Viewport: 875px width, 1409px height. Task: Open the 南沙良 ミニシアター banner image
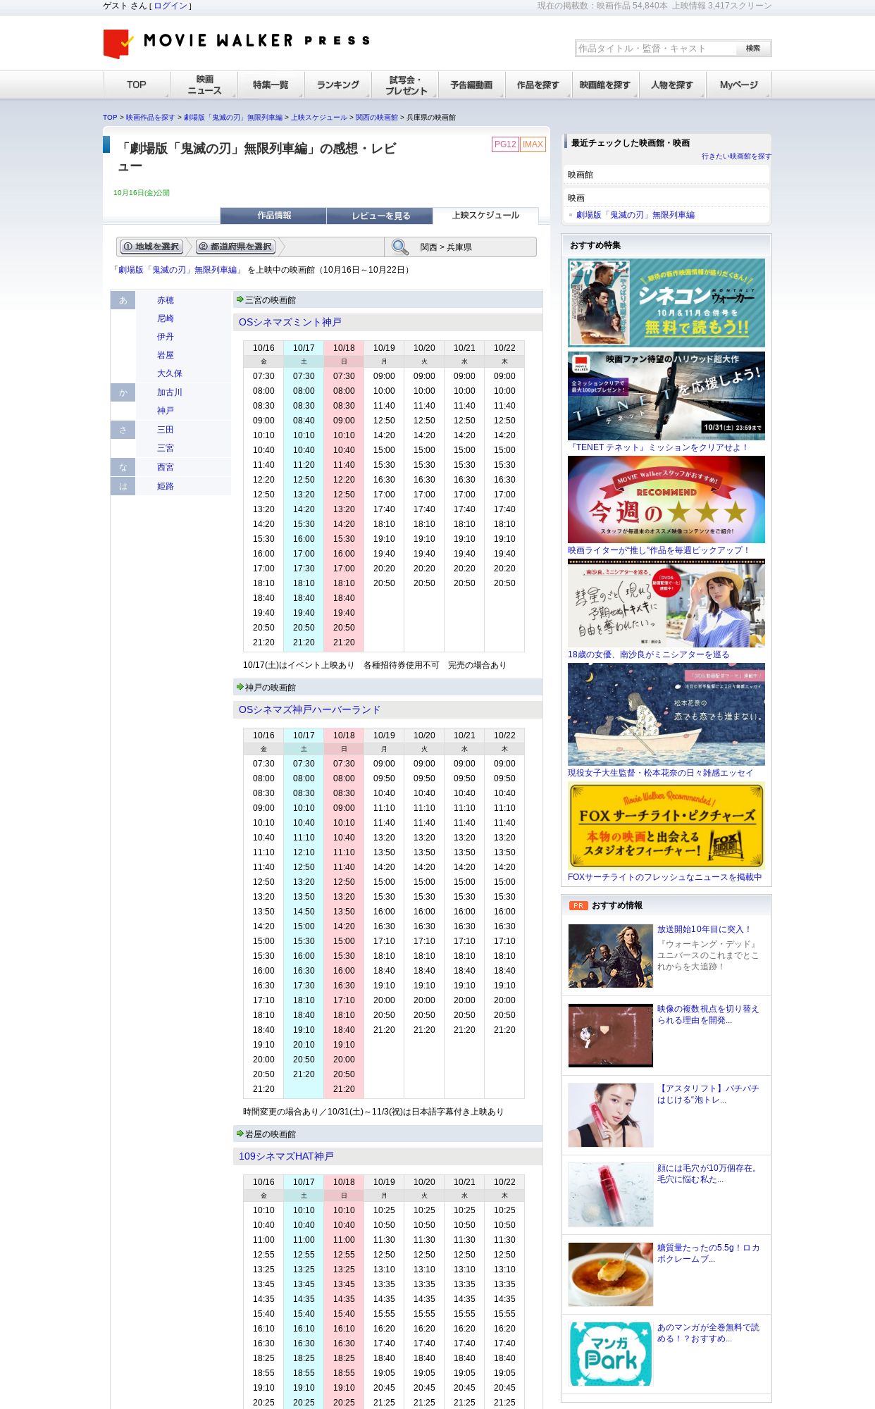click(666, 604)
